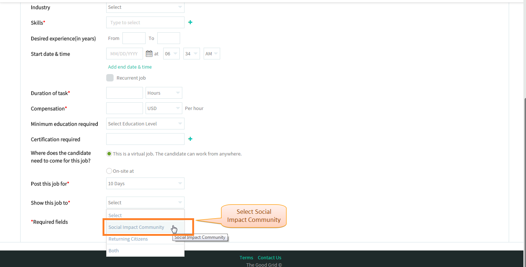Select Returning Citizens option
526x267 pixels.
click(x=145, y=239)
